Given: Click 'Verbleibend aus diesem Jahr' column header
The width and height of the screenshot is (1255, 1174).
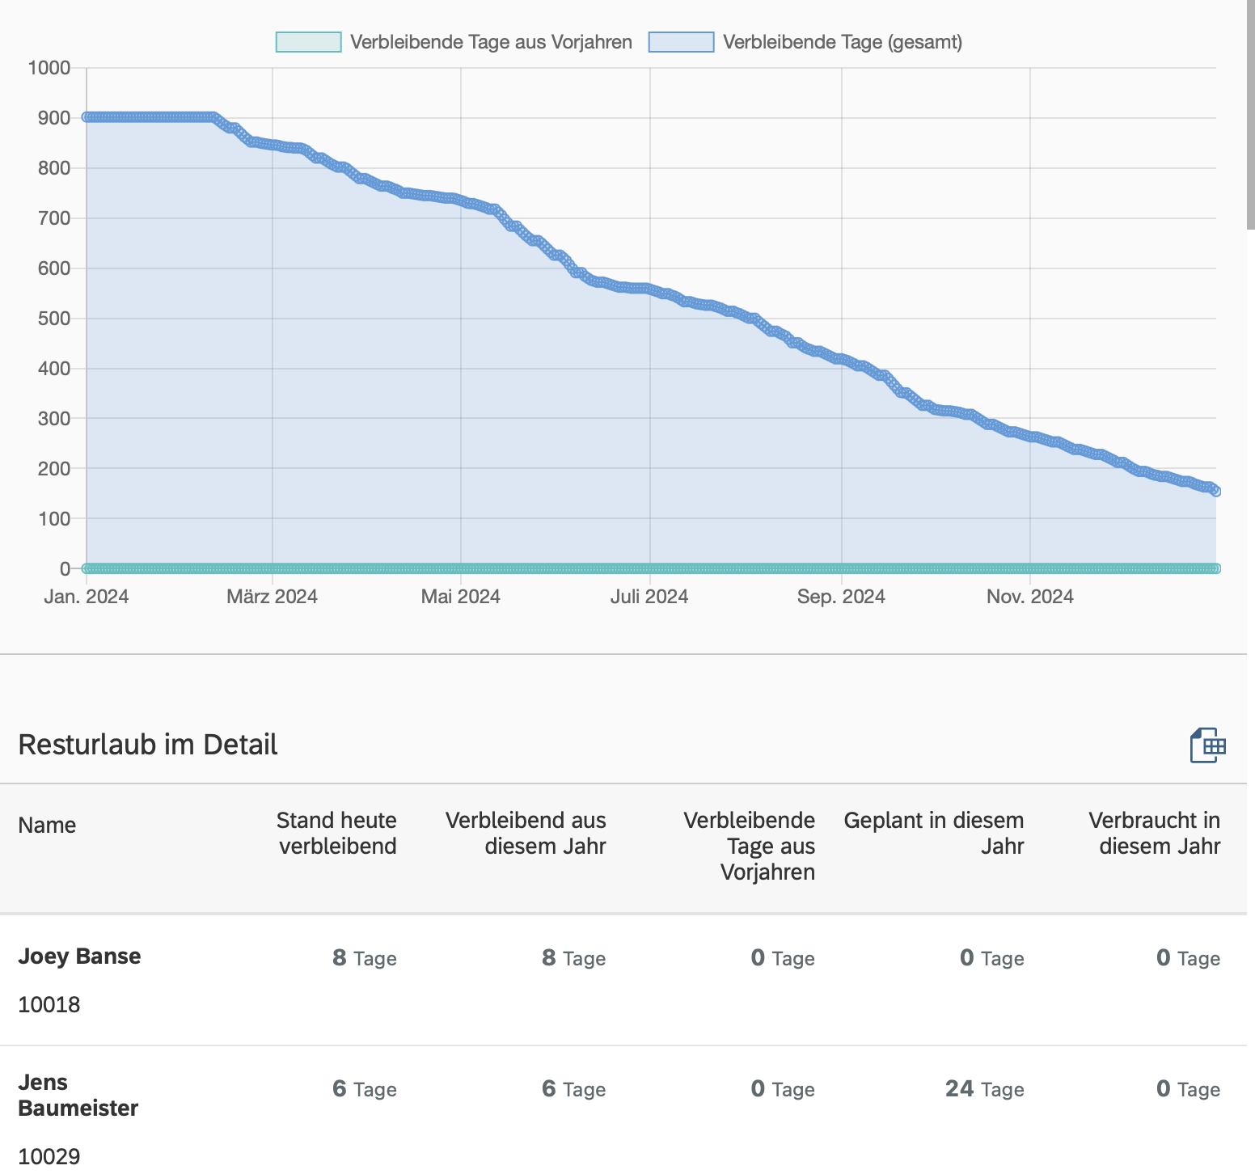Looking at the screenshot, I should click(x=526, y=834).
